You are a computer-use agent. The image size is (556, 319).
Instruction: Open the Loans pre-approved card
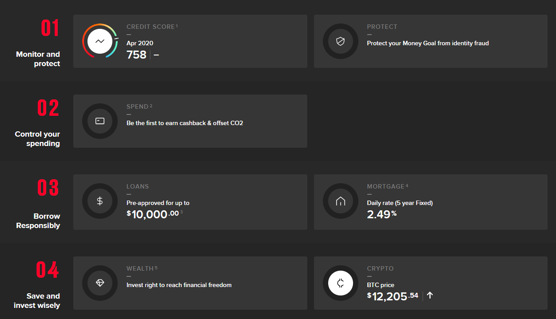[190, 202]
